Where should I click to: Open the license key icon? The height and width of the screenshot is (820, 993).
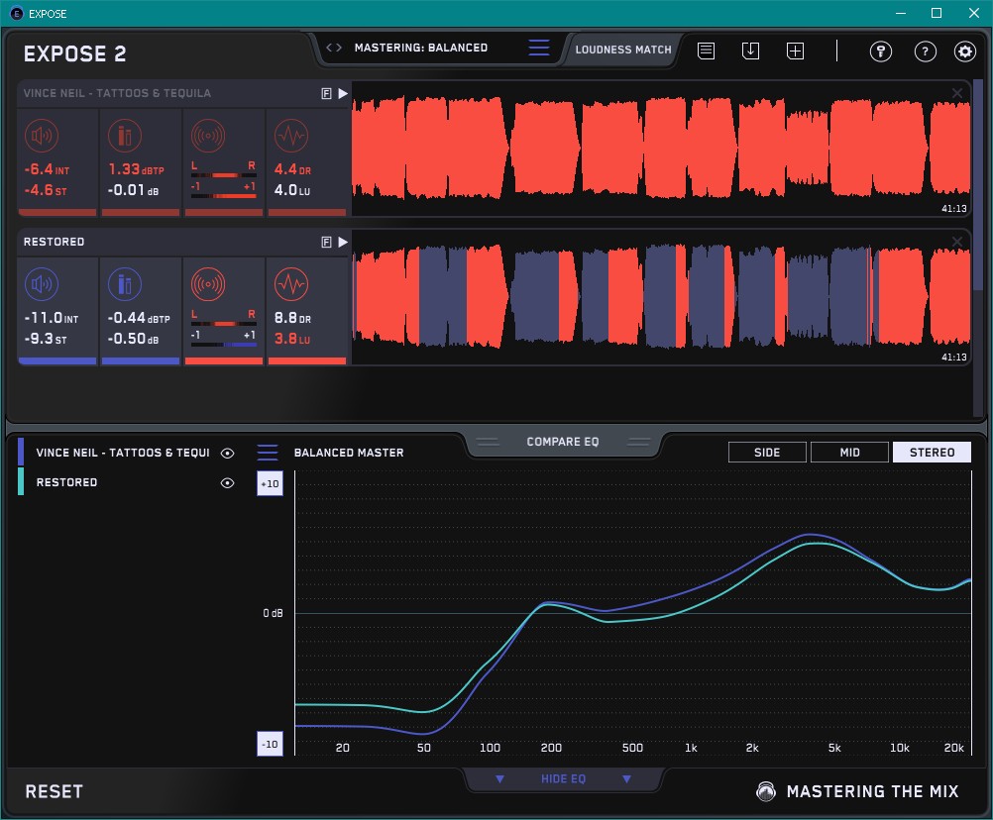[881, 51]
